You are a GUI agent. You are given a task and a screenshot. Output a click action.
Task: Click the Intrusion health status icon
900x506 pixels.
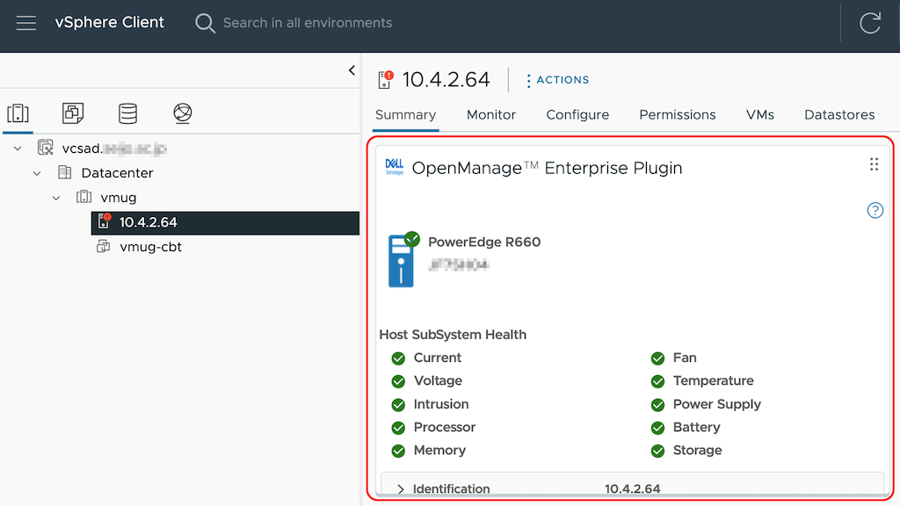(398, 405)
